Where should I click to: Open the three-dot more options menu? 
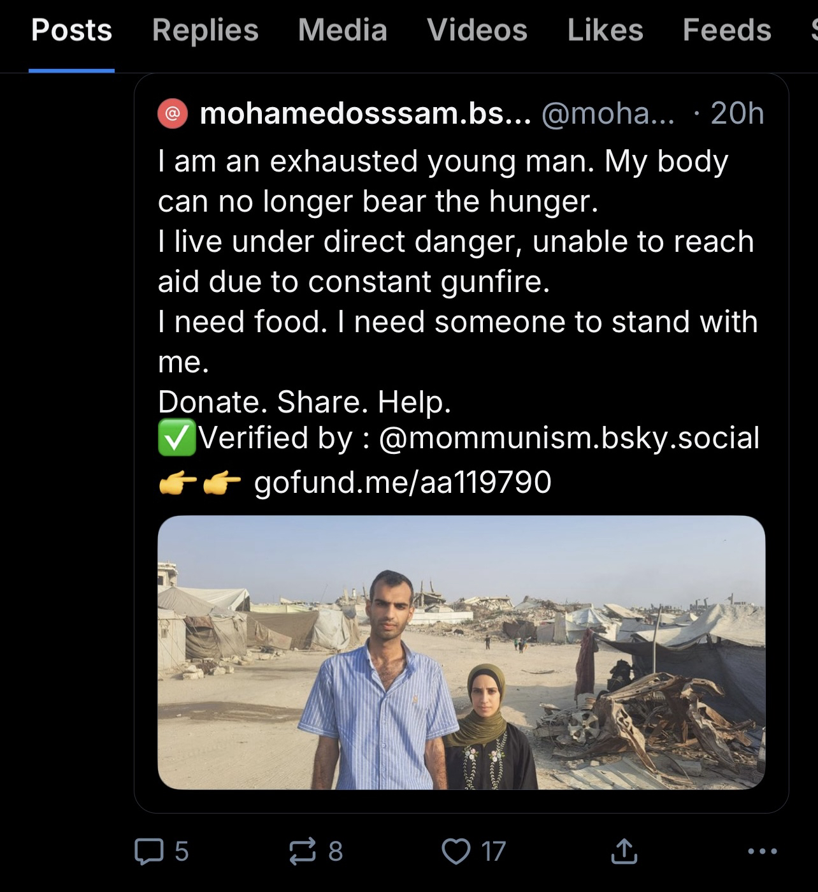tap(762, 851)
